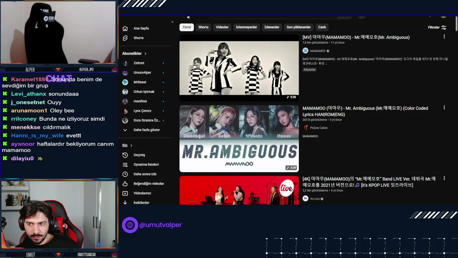Open Oynatma listeleri playlists icon

(125, 164)
